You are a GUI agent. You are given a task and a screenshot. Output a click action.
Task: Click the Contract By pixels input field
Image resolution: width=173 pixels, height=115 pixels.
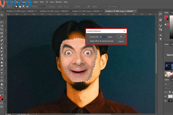103,37
